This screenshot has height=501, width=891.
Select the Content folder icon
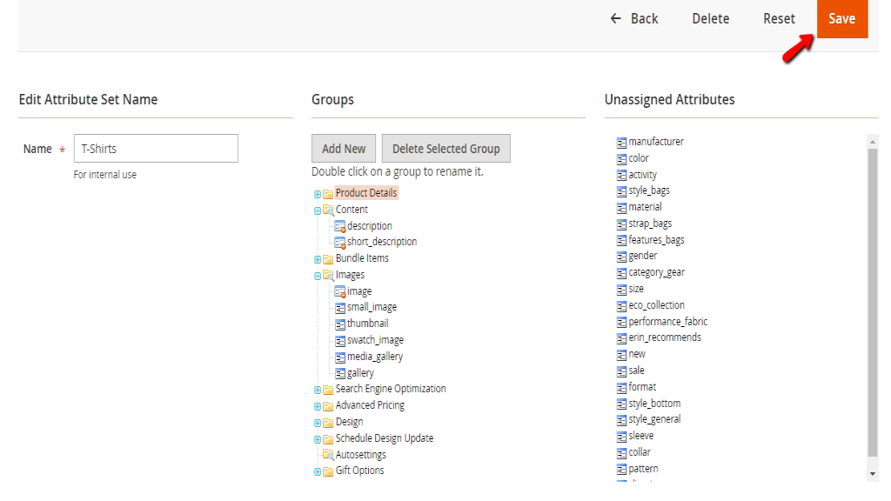click(328, 210)
